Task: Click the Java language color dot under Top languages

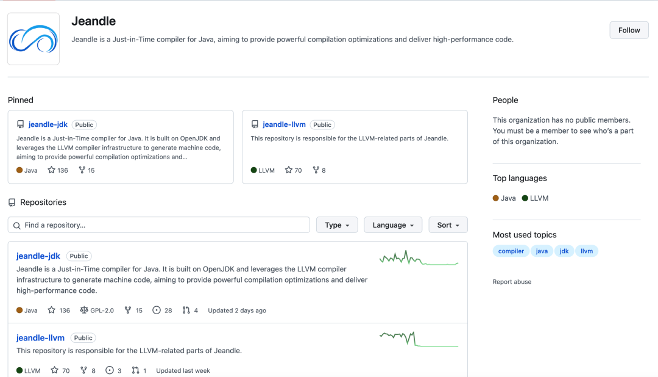Action: coord(495,198)
